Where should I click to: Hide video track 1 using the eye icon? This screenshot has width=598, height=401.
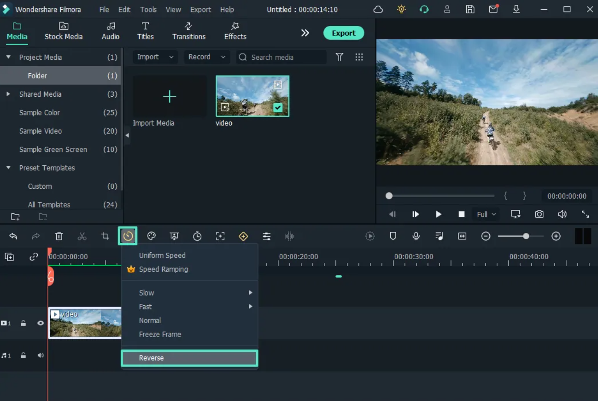click(x=41, y=323)
